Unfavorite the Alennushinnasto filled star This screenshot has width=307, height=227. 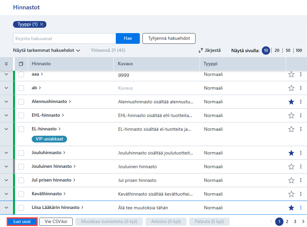point(291,102)
